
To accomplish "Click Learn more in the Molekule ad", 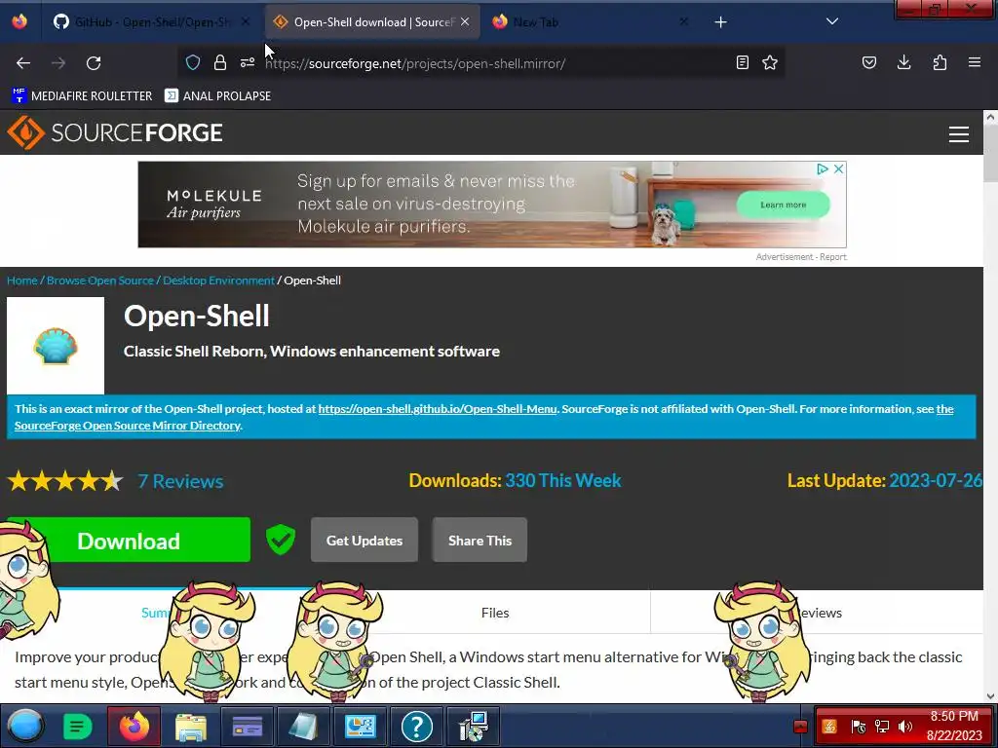I will click(x=783, y=205).
